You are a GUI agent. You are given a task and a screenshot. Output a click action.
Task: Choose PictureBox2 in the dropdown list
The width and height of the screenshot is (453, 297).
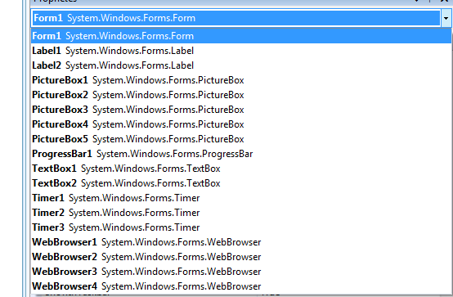(x=241, y=95)
